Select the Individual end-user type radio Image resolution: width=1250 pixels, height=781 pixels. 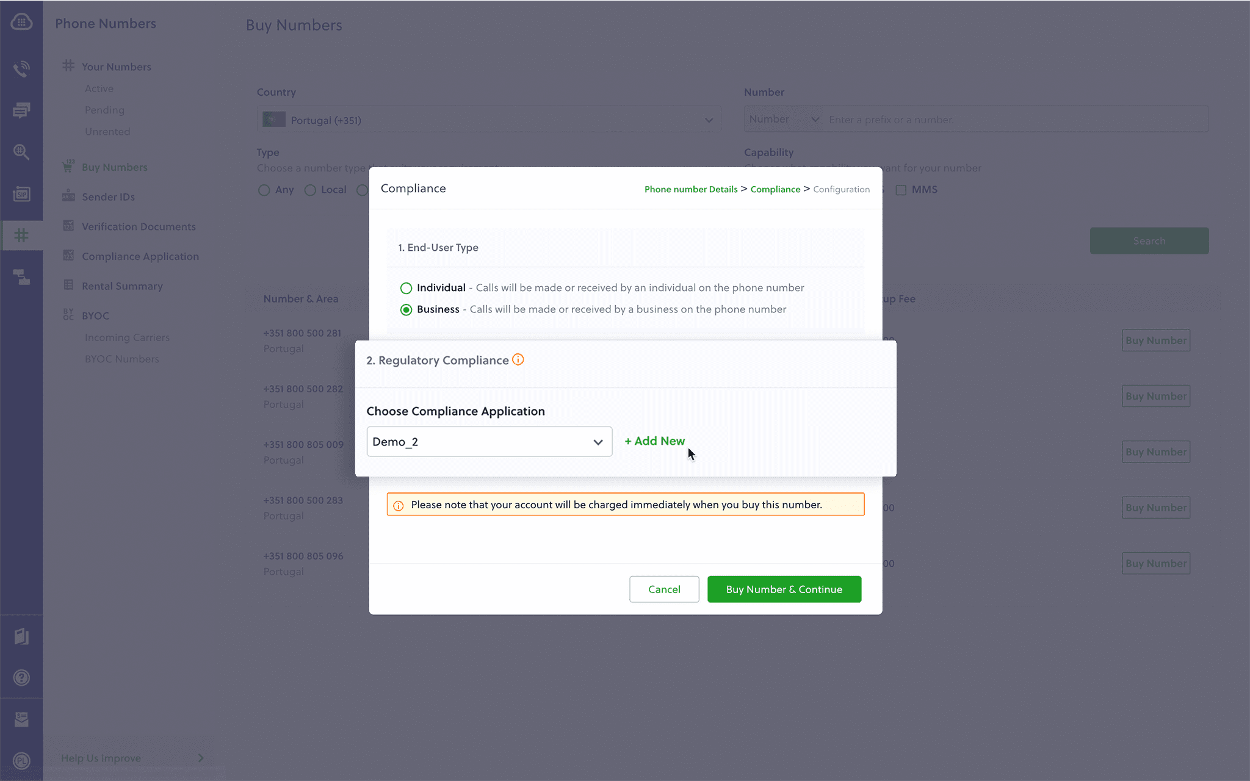(406, 288)
